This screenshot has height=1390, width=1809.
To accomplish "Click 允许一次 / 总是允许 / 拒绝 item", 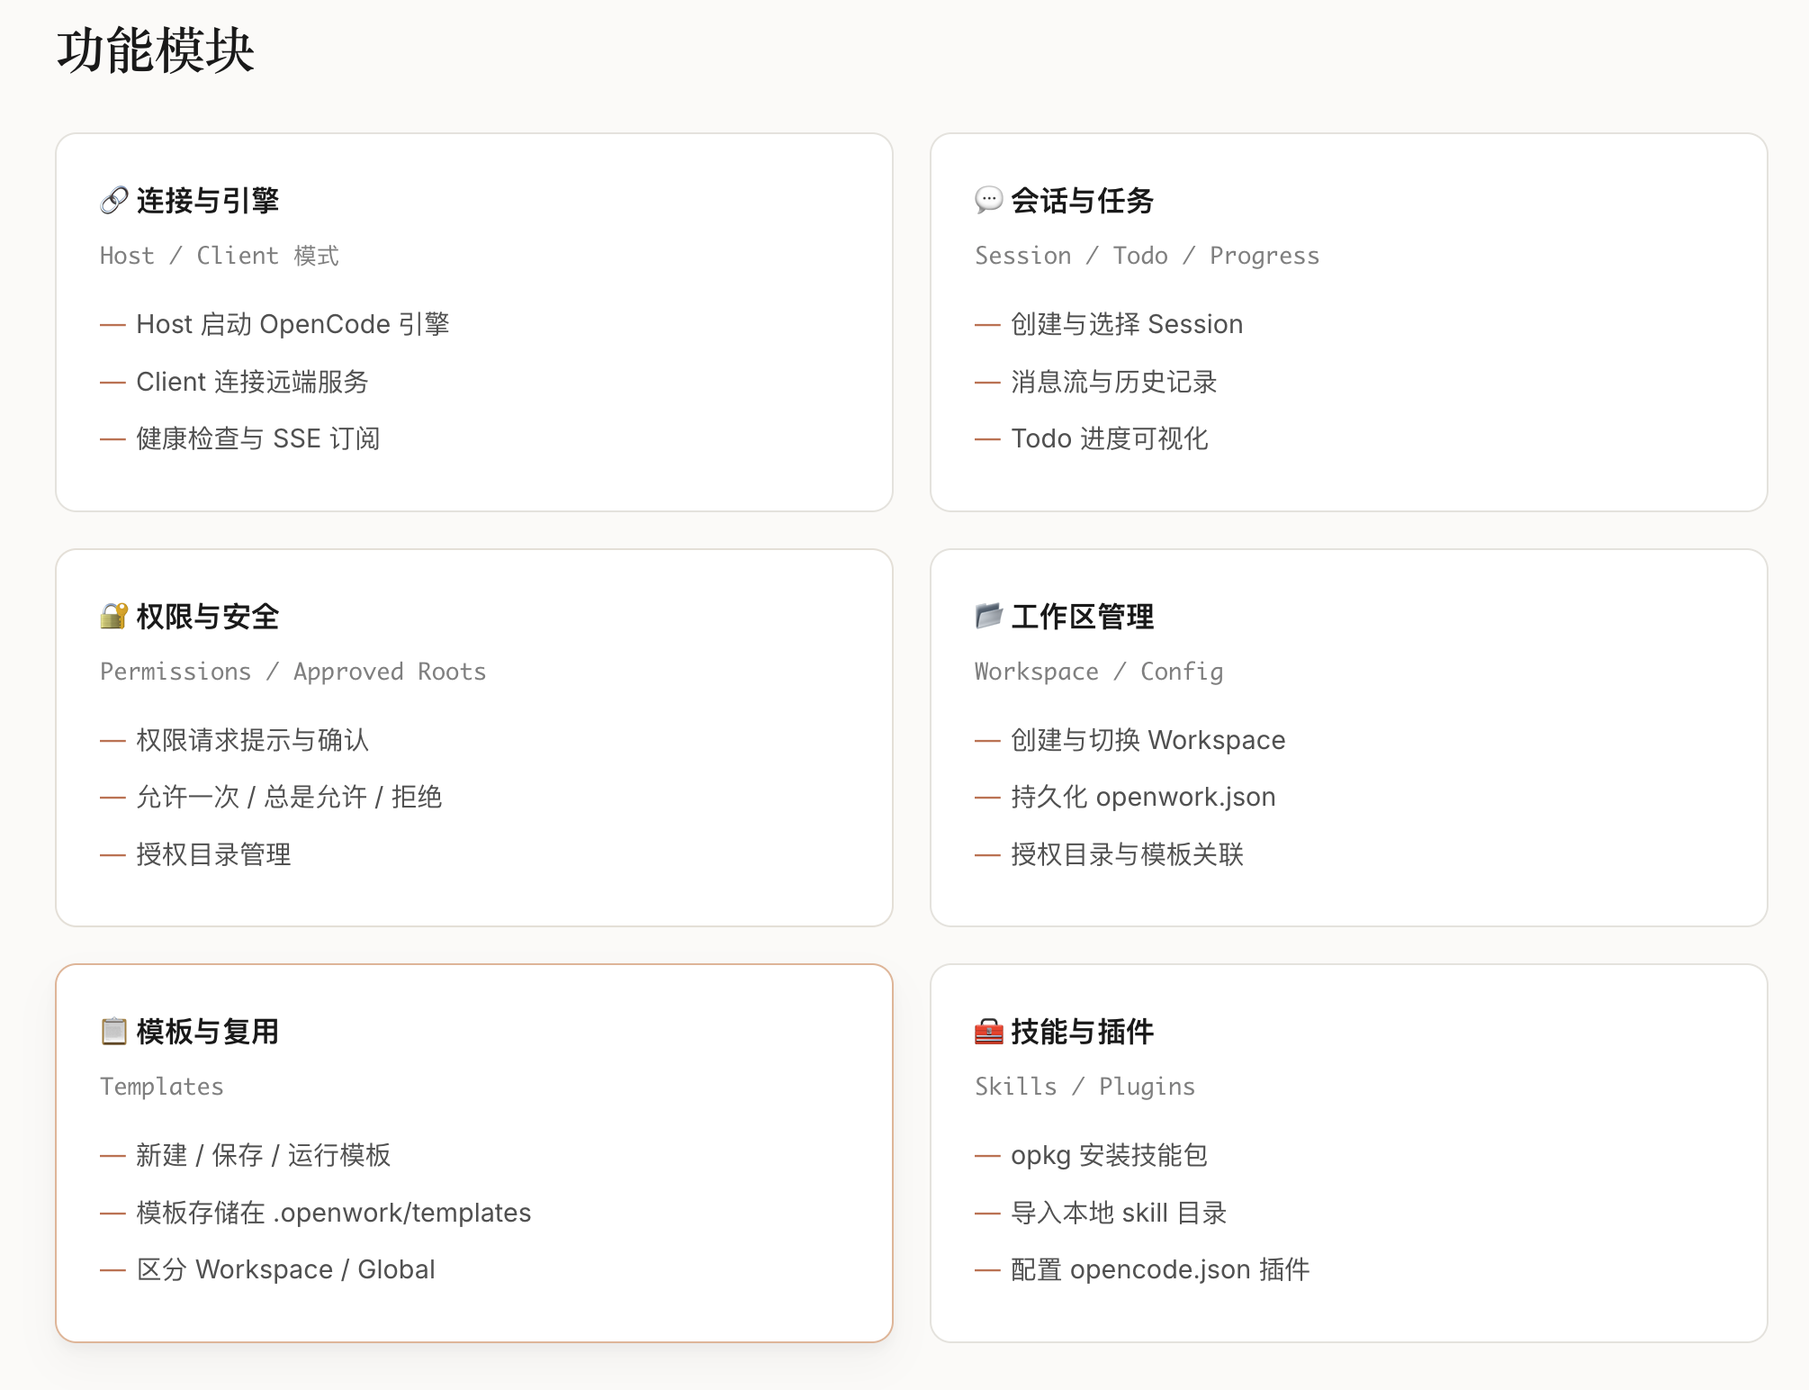I will click(289, 797).
